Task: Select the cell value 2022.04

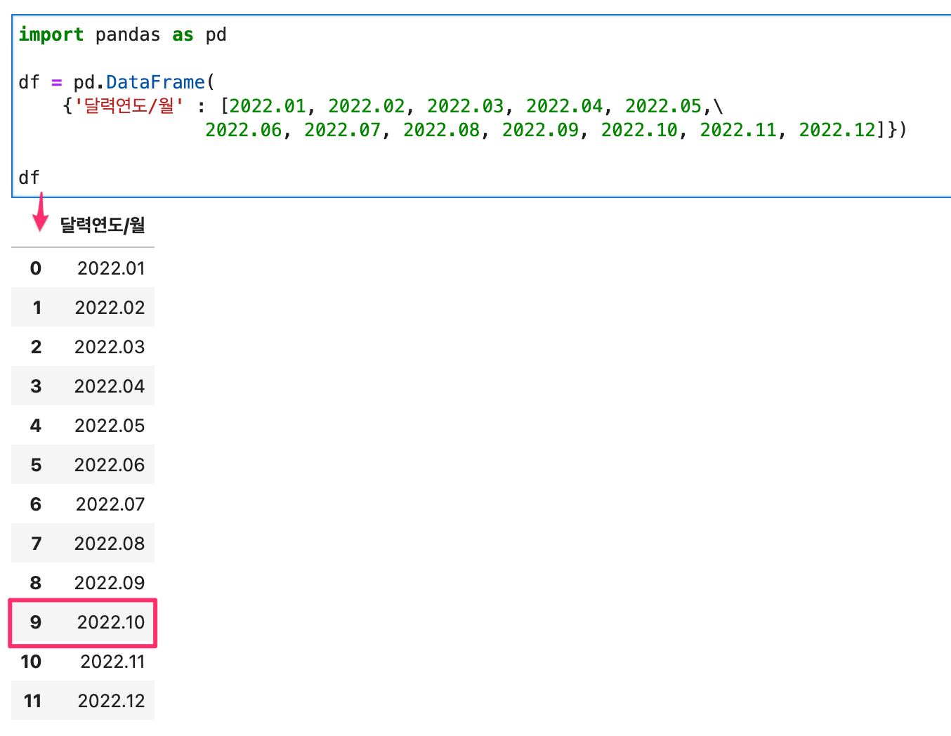Action: pos(110,386)
